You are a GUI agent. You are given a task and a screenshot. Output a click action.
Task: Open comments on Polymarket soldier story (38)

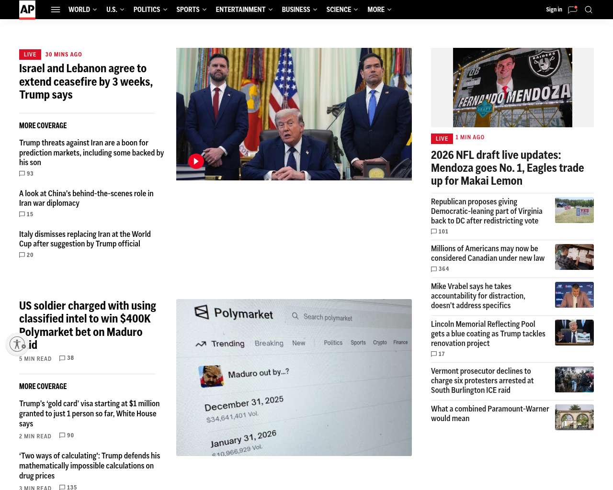coord(67,358)
